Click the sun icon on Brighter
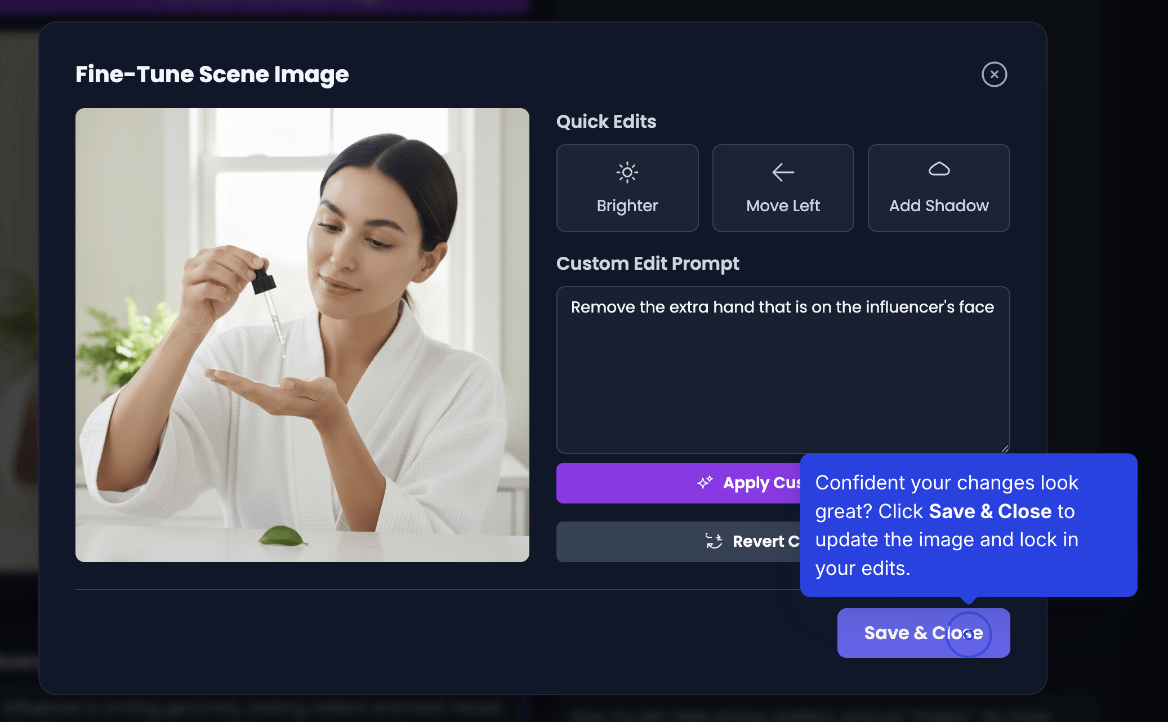 click(627, 172)
